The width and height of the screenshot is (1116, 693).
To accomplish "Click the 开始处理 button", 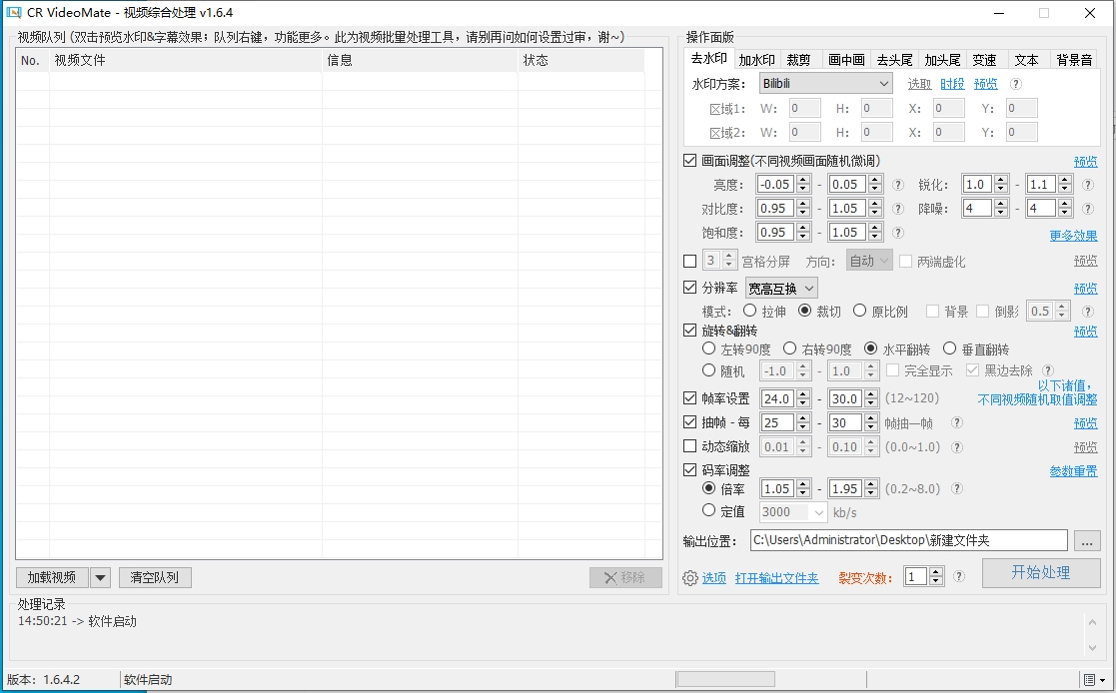I will pyautogui.click(x=1040, y=573).
